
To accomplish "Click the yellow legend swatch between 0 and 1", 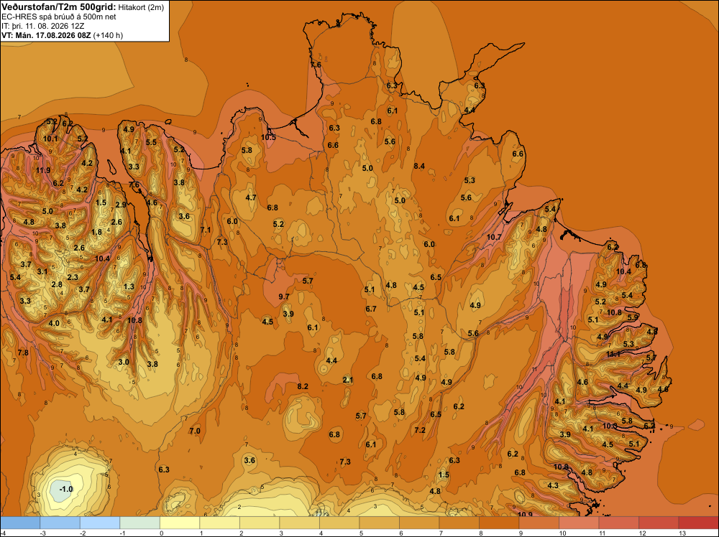I will click(x=180, y=523).
